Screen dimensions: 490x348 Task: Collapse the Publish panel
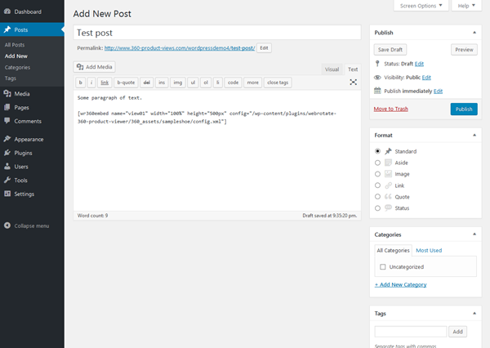pyautogui.click(x=475, y=33)
